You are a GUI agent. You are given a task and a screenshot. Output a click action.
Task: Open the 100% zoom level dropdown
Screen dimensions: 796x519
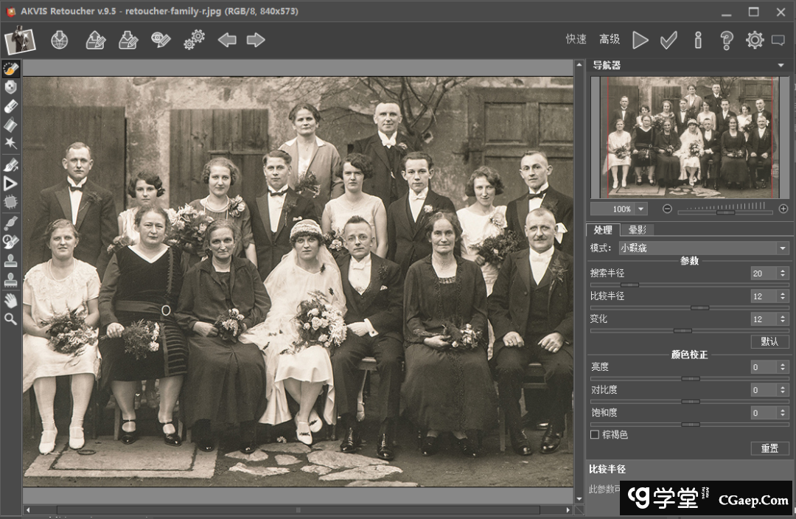[x=640, y=209]
